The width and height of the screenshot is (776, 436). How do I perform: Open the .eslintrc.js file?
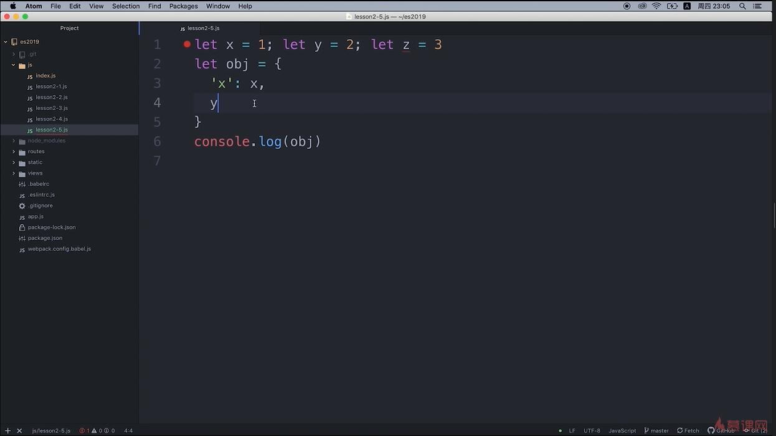(x=41, y=195)
